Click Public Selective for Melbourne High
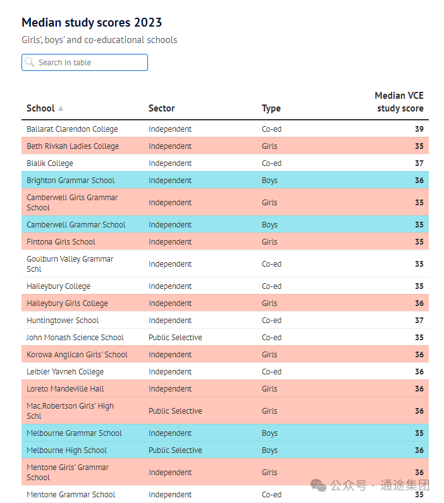The image size is (444, 503). click(175, 450)
